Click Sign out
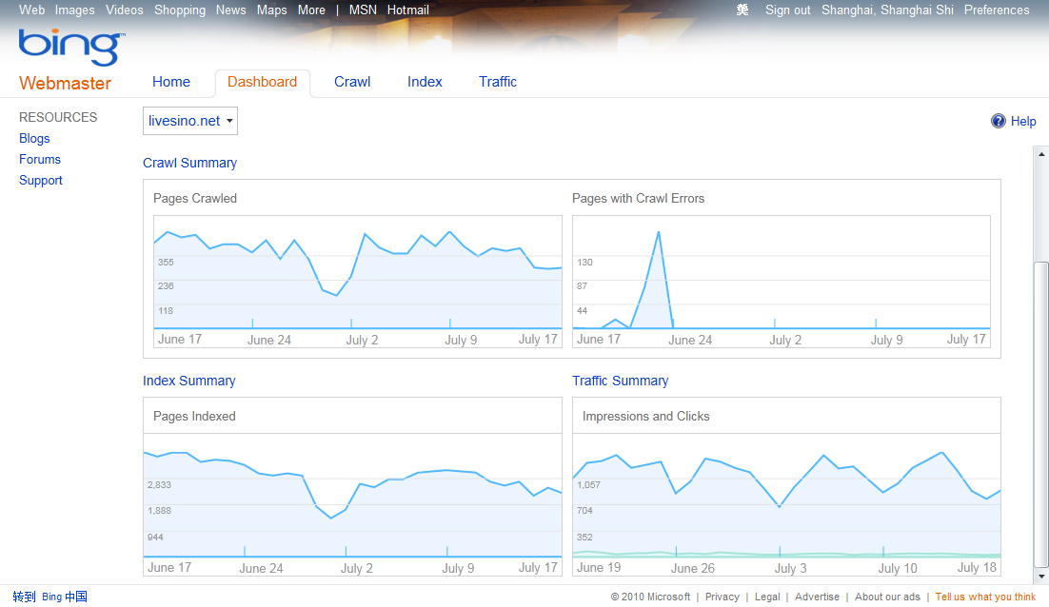 tap(787, 10)
